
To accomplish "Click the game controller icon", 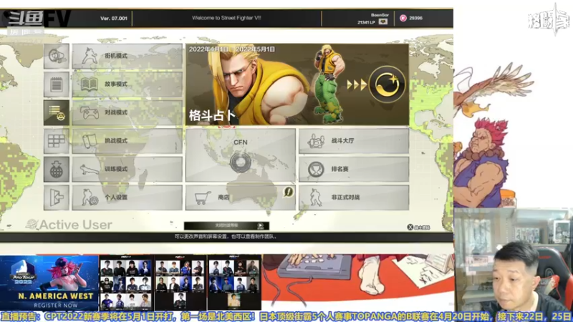I will (90, 113).
